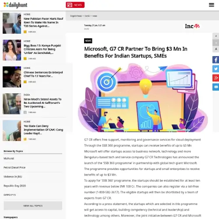The image size is (219, 219).
Task: Click the dailyhunt logo
Action: pos(15,5)
